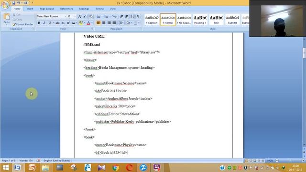Select Center alignment
The image size is (306, 172).
[104, 23]
